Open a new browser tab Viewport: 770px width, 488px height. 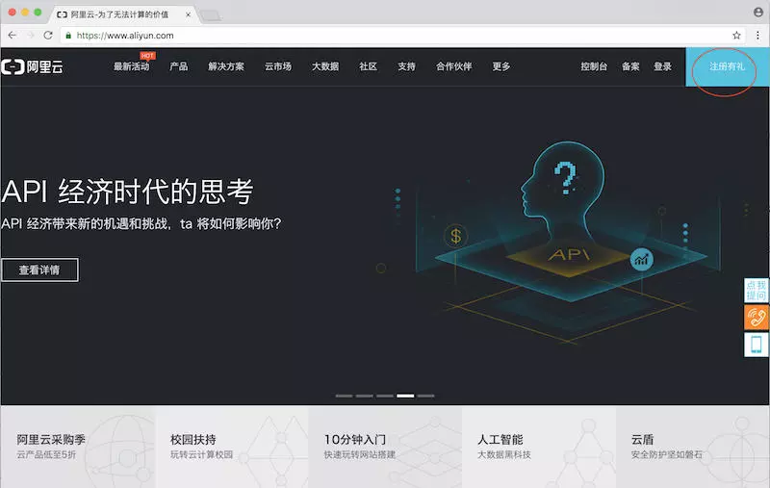(211, 15)
